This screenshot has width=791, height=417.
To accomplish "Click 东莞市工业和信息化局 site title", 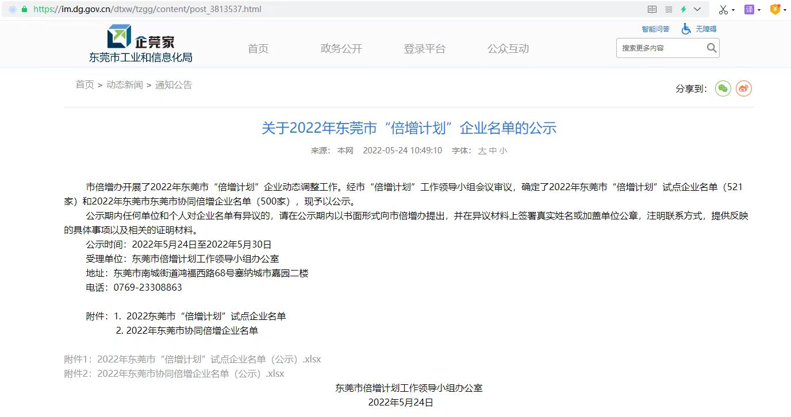I will coord(140,57).
